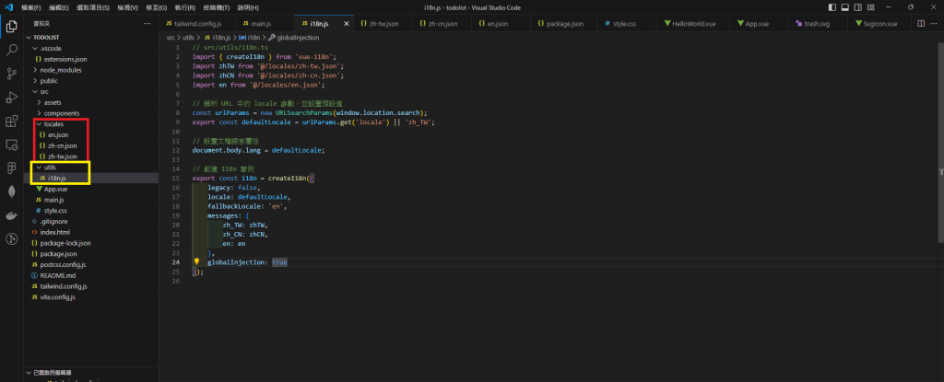The width and height of the screenshot is (944, 382).
Task: Open index.html in the file tree
Action: [x=91, y=232]
